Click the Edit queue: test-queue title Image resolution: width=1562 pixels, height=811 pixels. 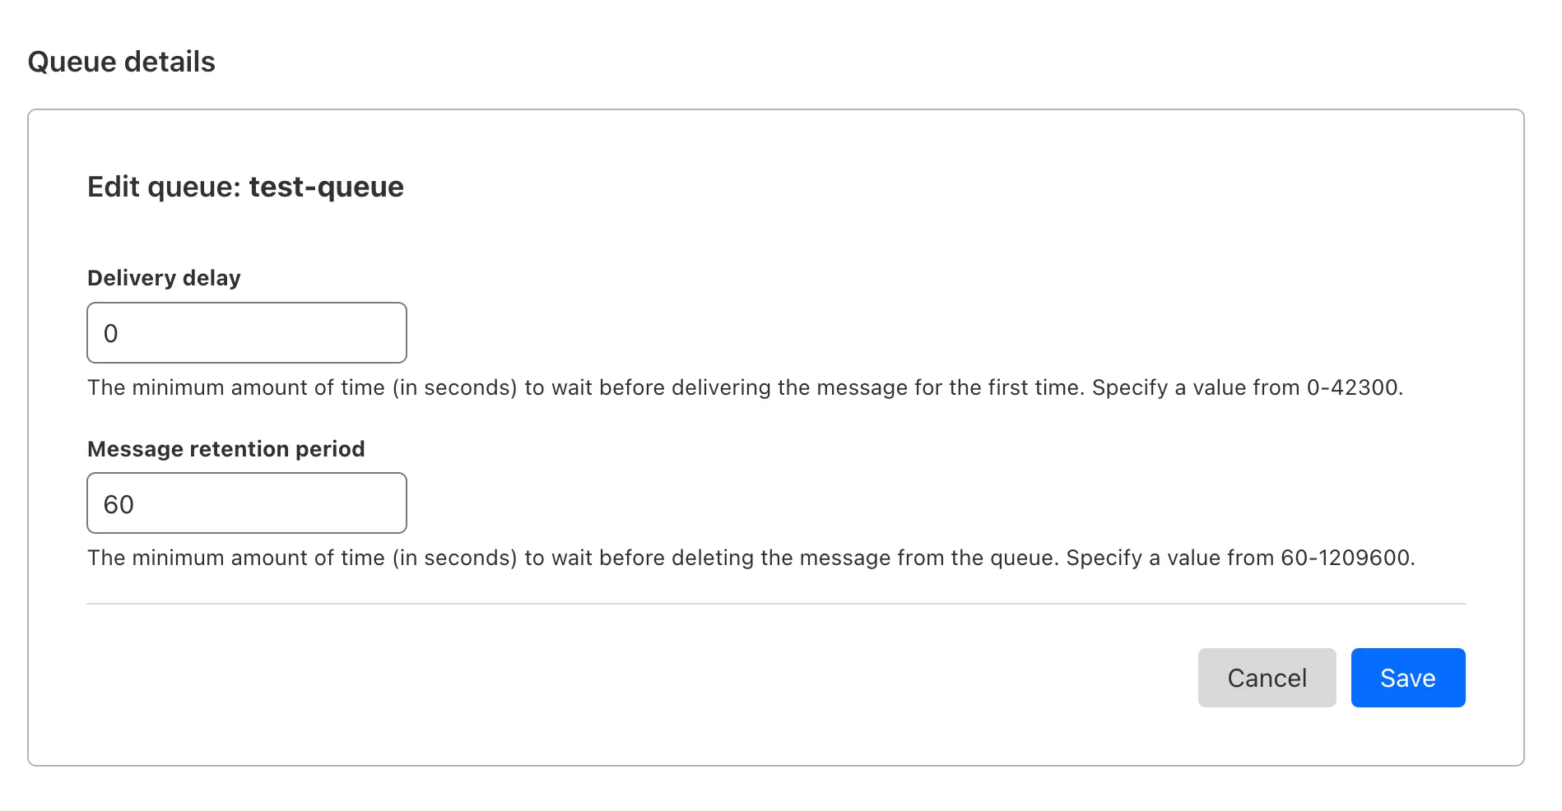click(x=244, y=187)
